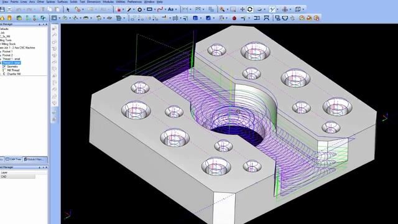Select Pocket 2 in CAM tree
This screenshot has width=398, height=224.
click(x=7, y=55)
